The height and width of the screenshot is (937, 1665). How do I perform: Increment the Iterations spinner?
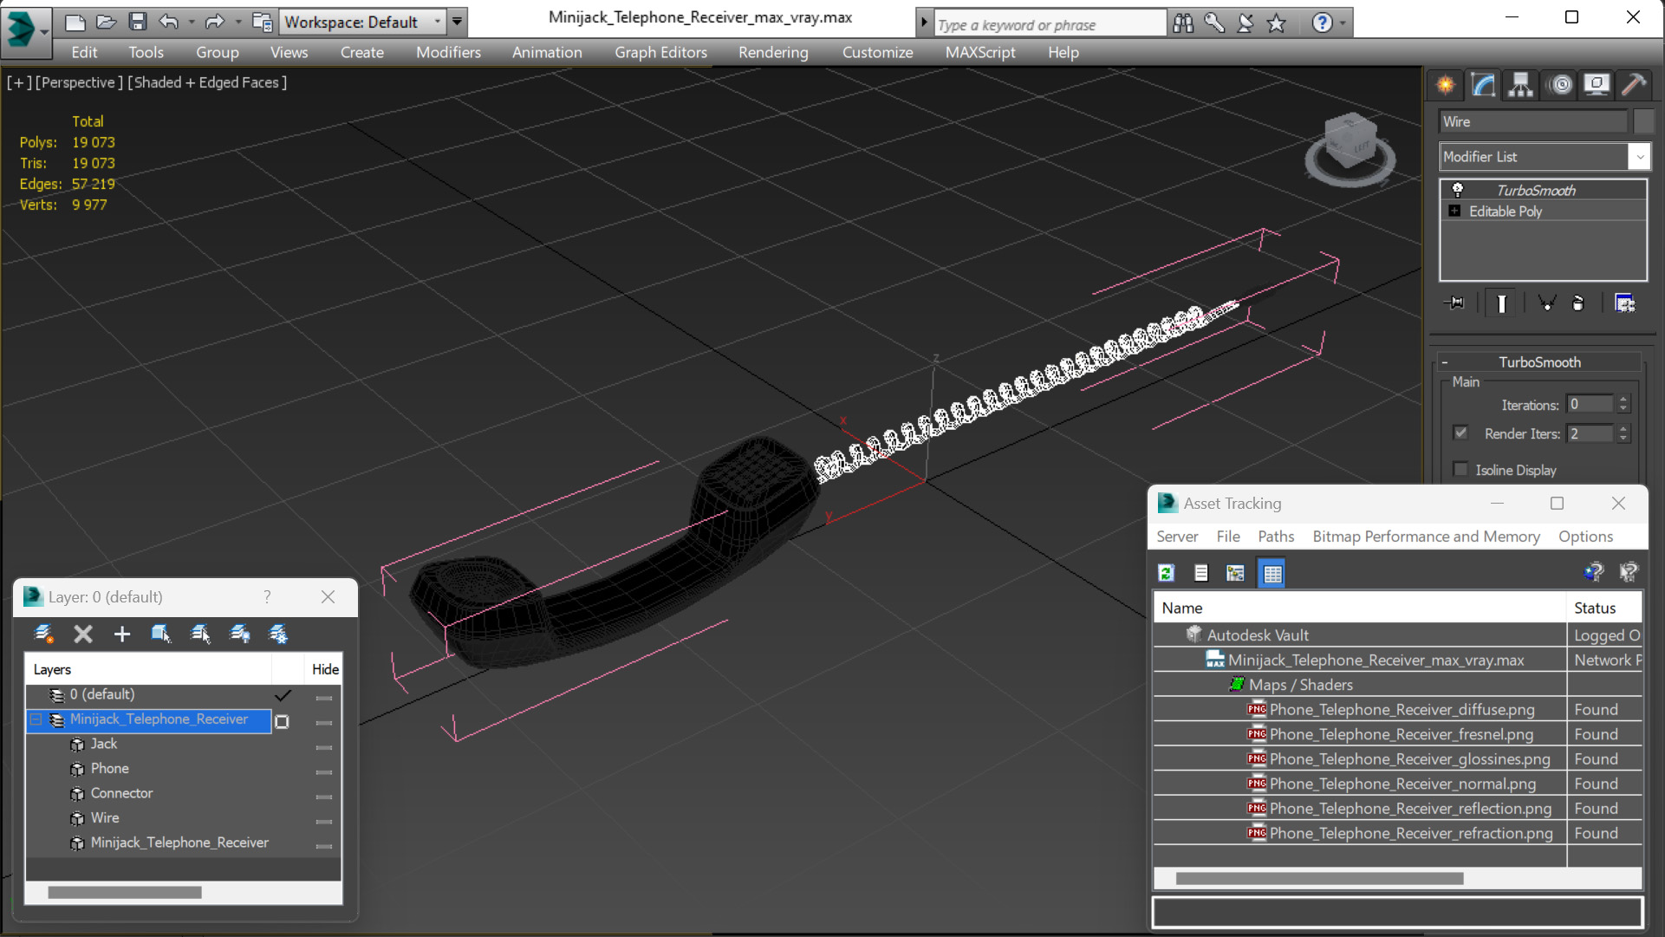(x=1623, y=400)
